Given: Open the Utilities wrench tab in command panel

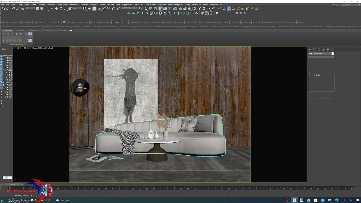Looking at the screenshot, I should 332,50.
